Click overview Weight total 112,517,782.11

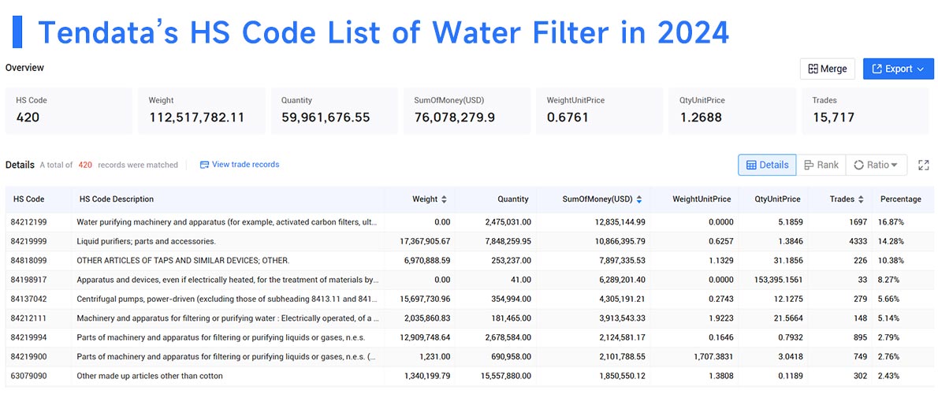click(x=196, y=117)
